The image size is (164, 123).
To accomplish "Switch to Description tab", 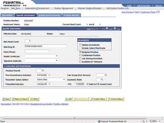I will 7,15.
